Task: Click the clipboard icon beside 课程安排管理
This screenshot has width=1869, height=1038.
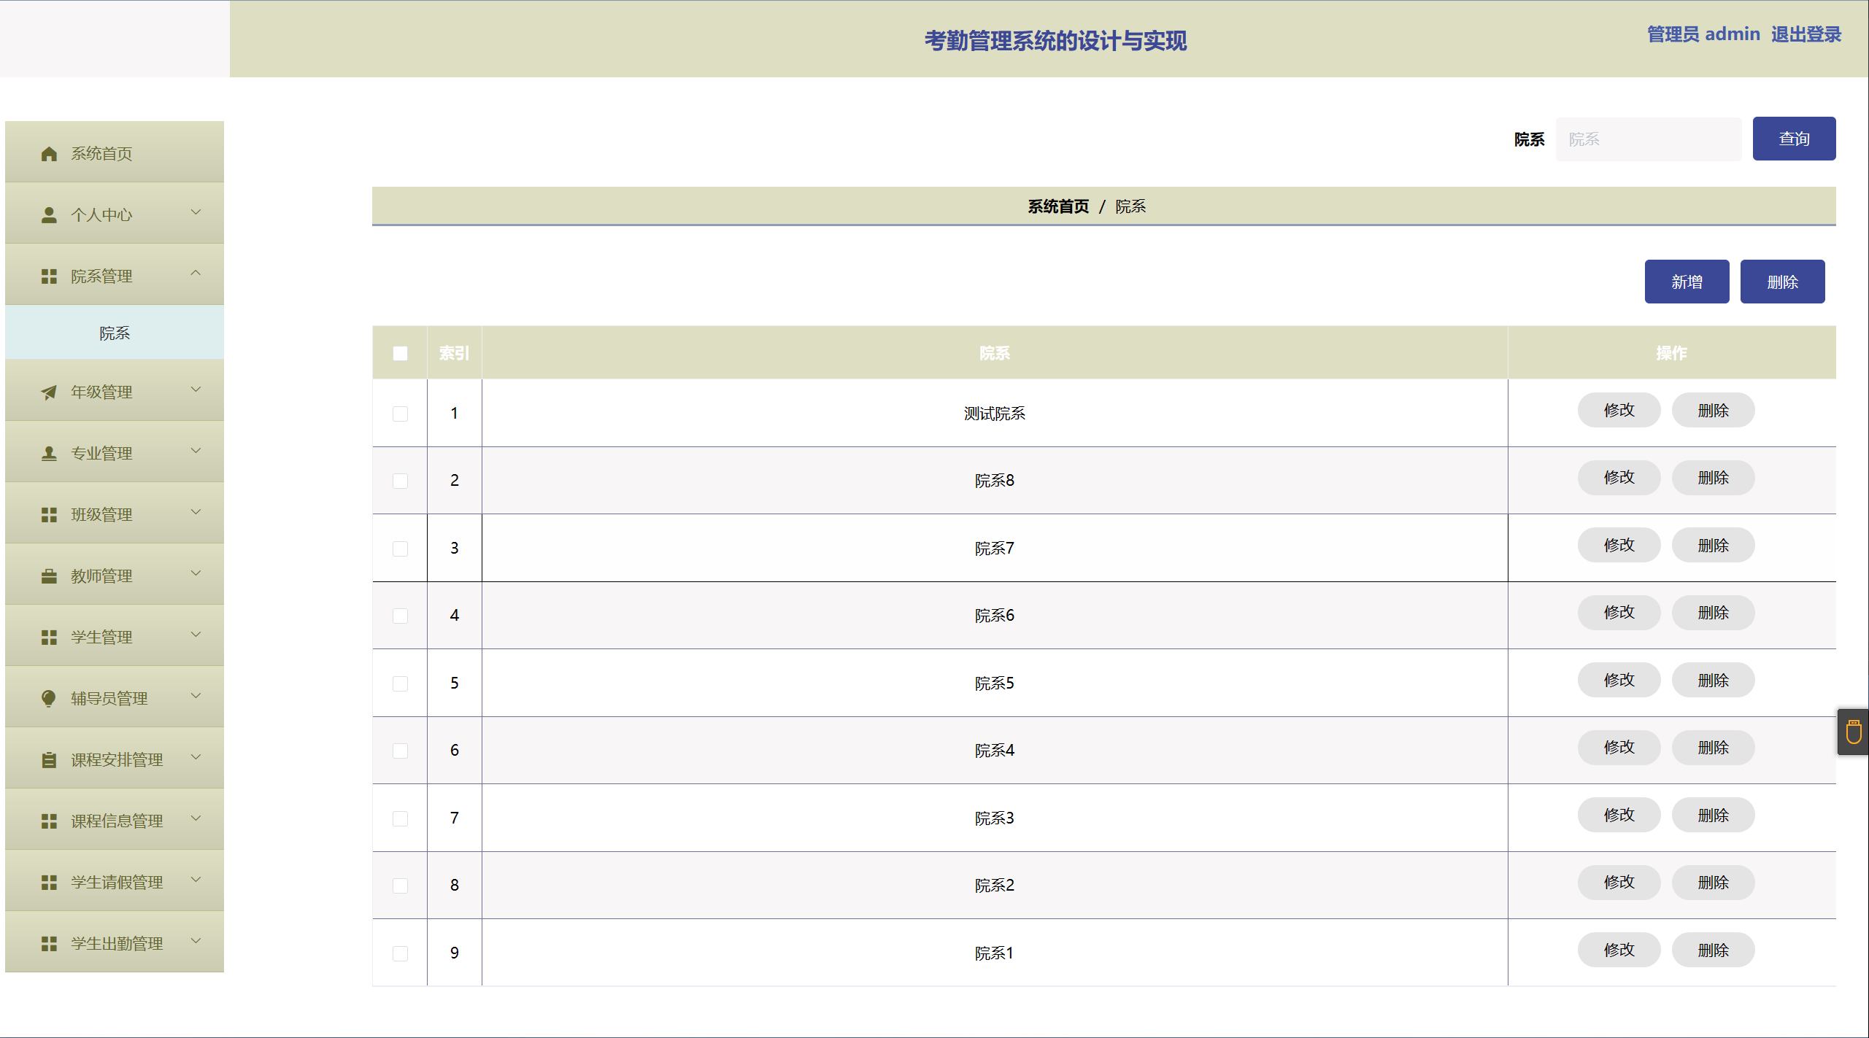Action: pos(49,760)
